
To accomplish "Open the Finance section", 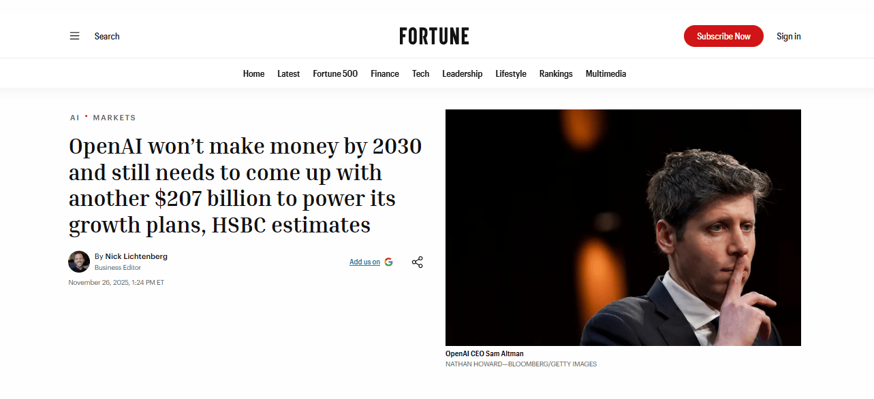I will pyautogui.click(x=385, y=73).
